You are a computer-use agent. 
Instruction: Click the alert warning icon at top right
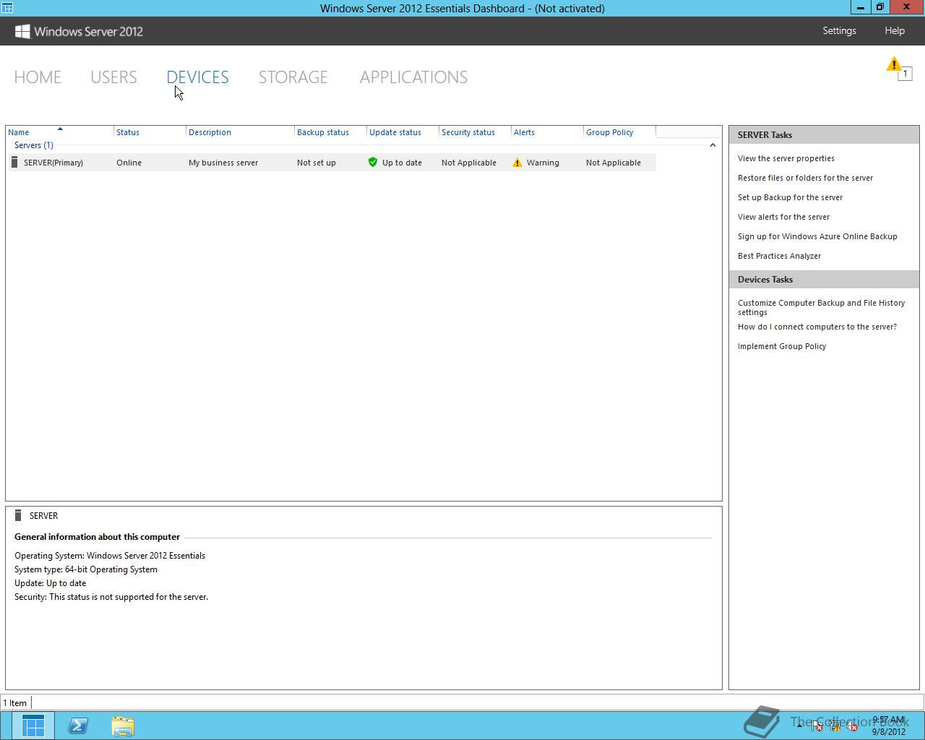(x=894, y=64)
